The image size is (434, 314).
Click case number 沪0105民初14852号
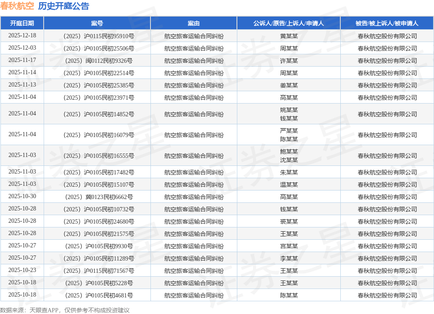pos(99,114)
